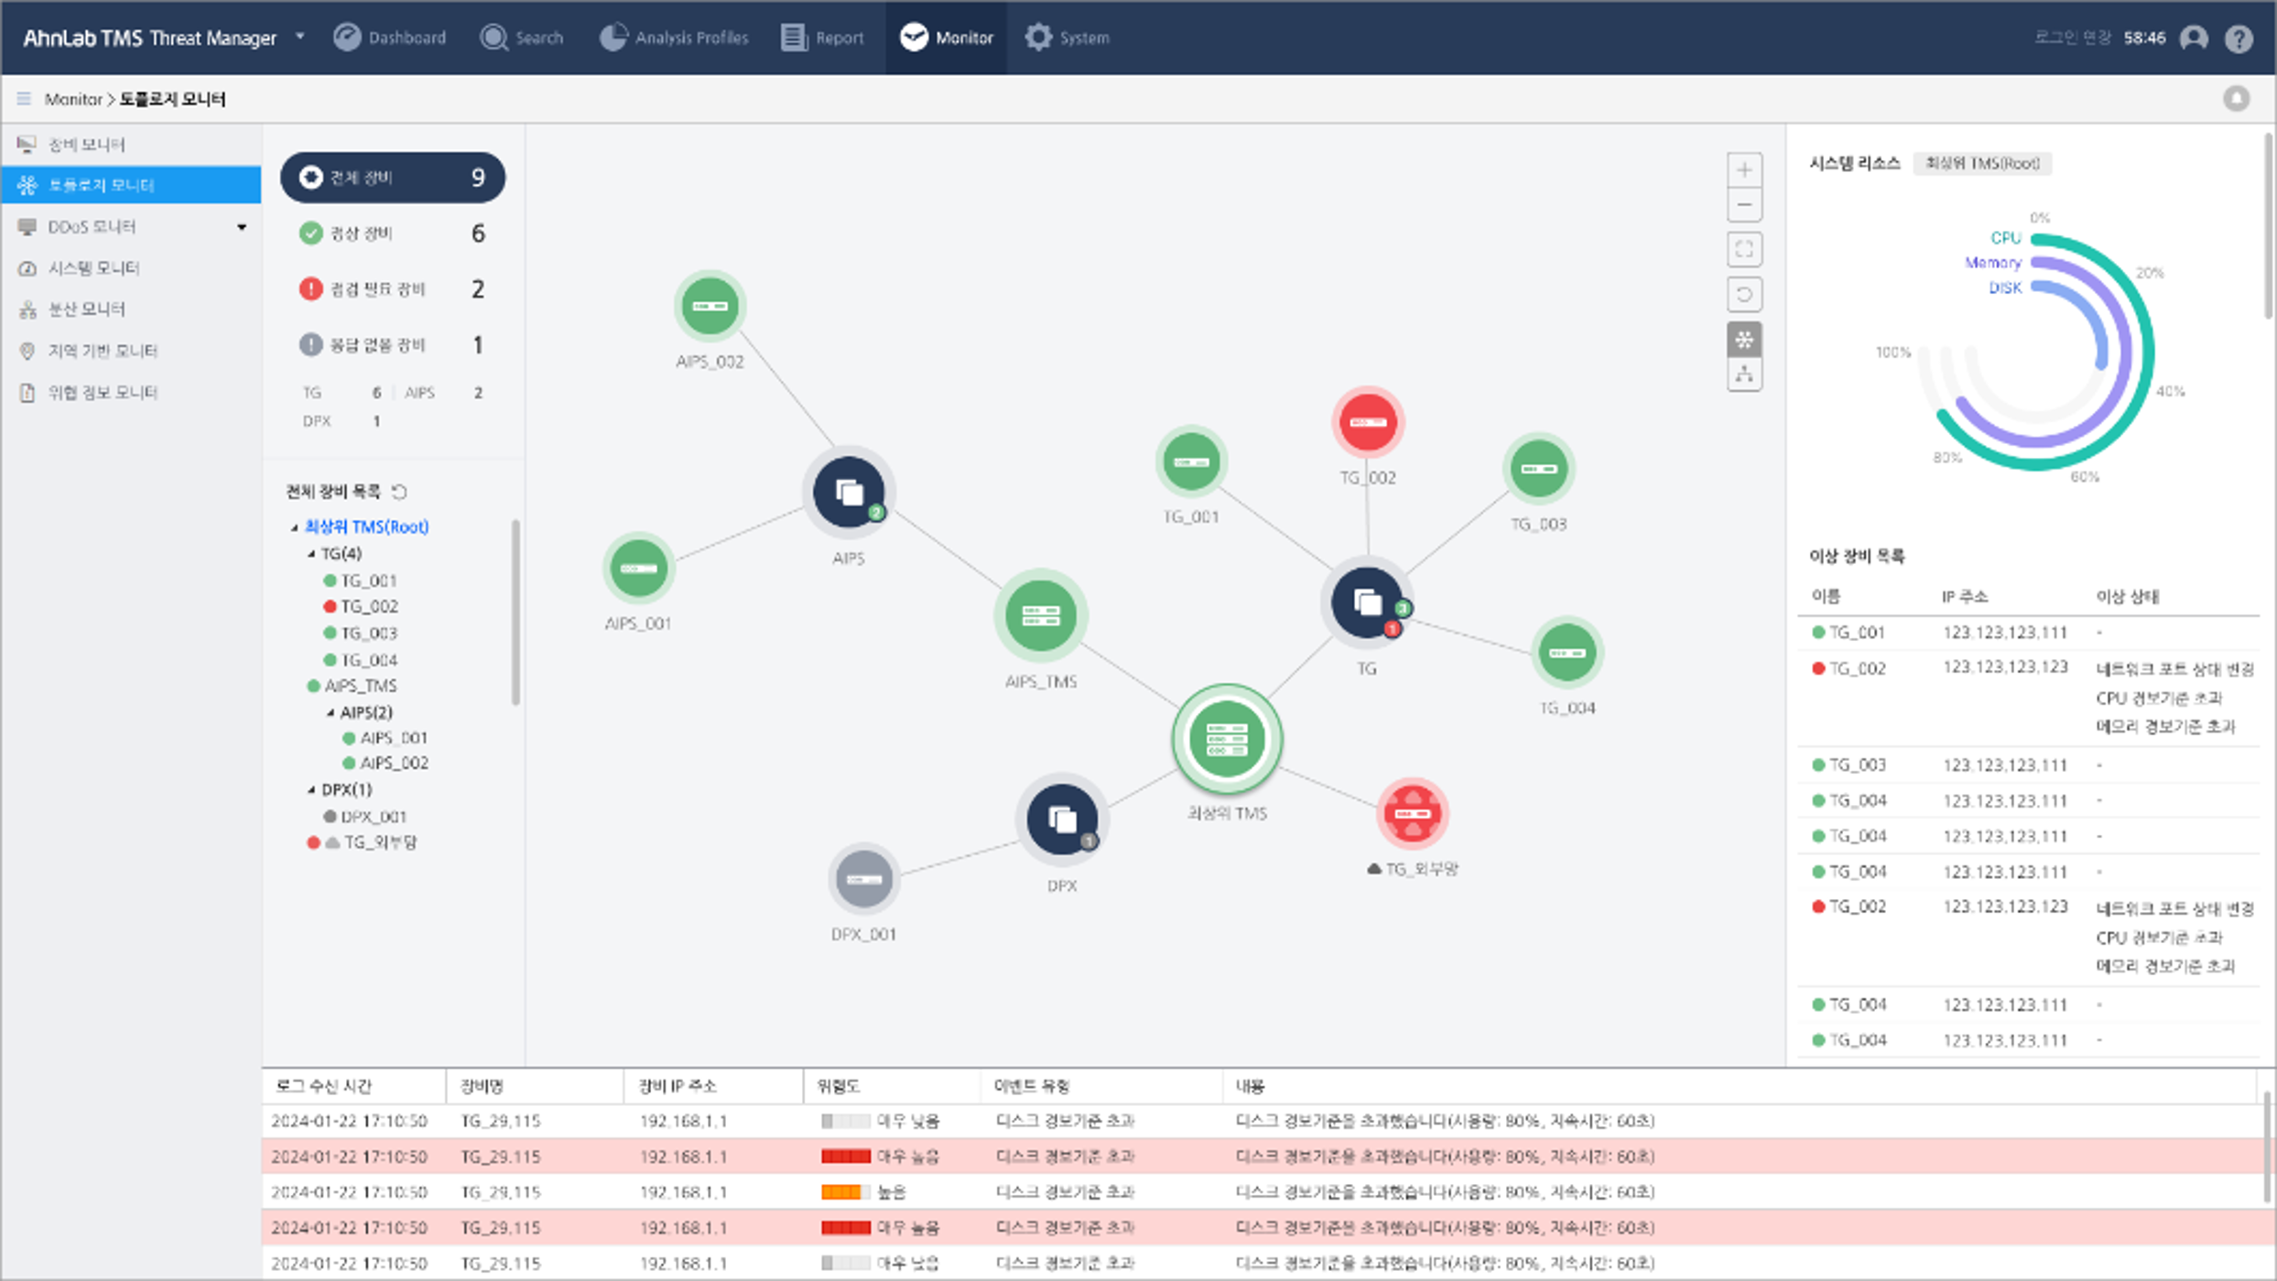Screen dimensions: 2277x1281
Task: Select root TMS link in tree
Action: tap(366, 527)
